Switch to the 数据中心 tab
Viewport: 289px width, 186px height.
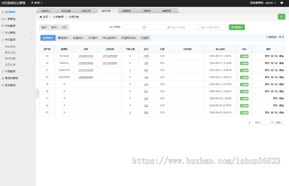click(46, 11)
